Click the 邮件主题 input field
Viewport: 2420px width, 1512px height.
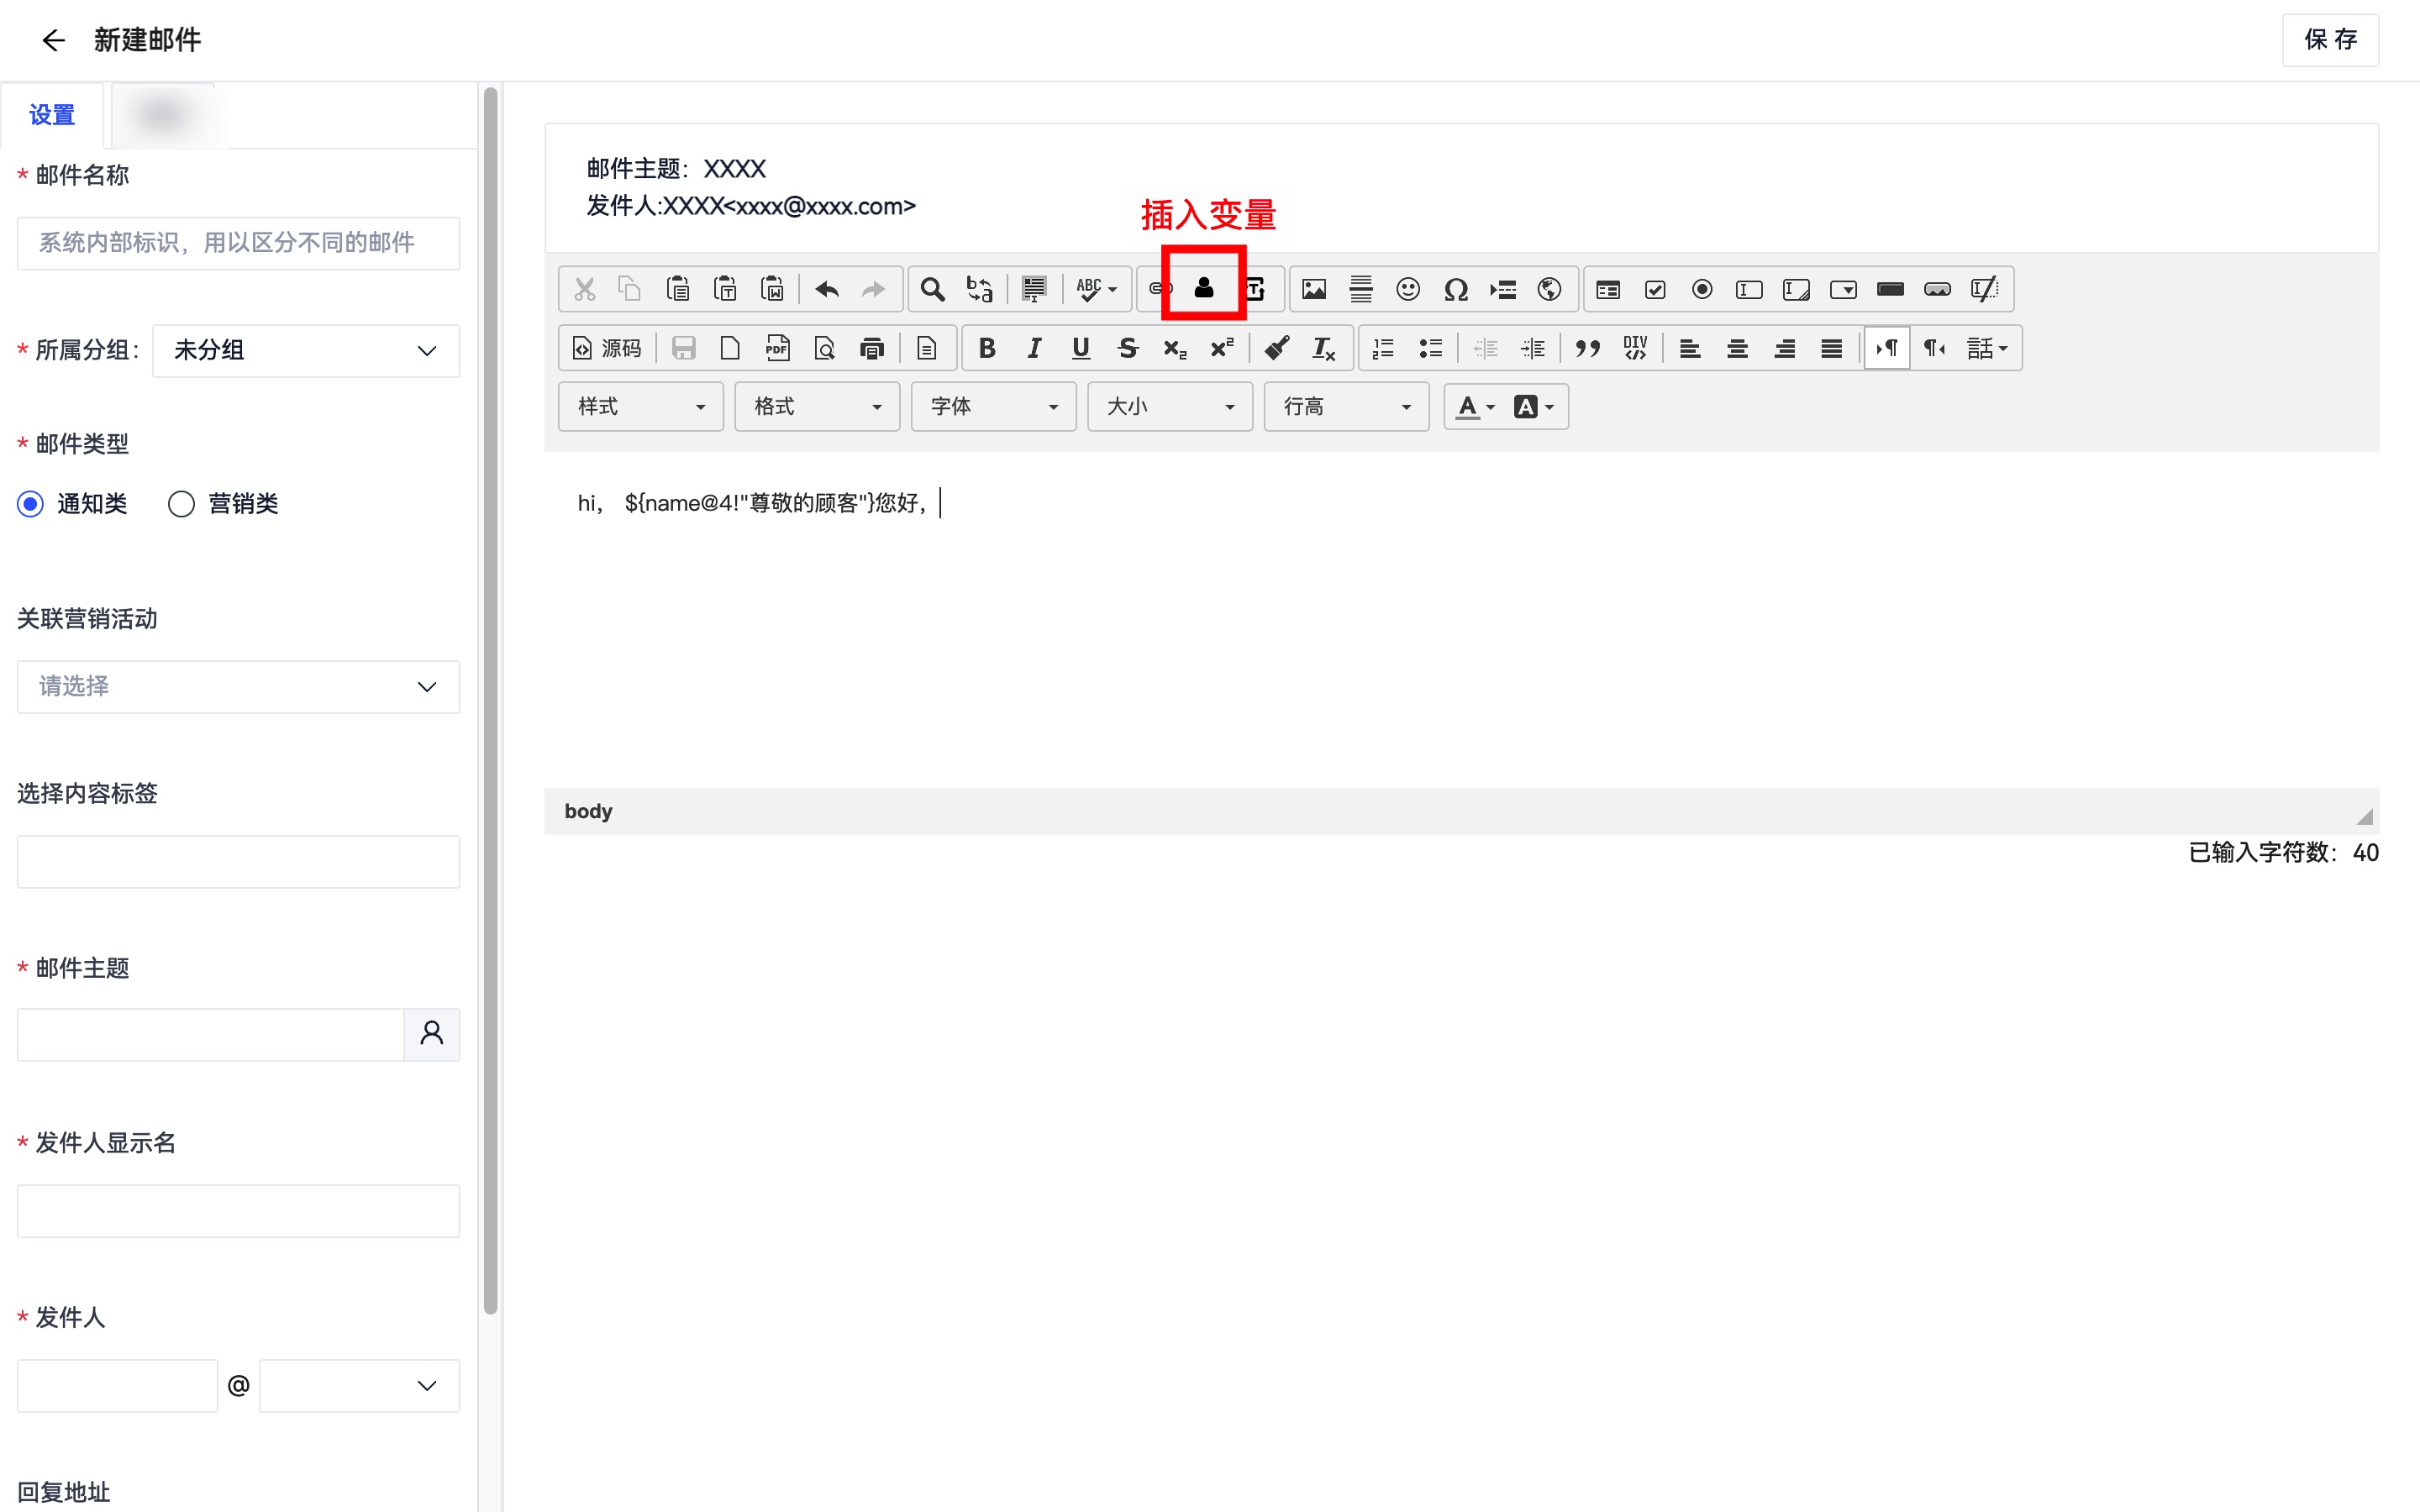tap(210, 1035)
